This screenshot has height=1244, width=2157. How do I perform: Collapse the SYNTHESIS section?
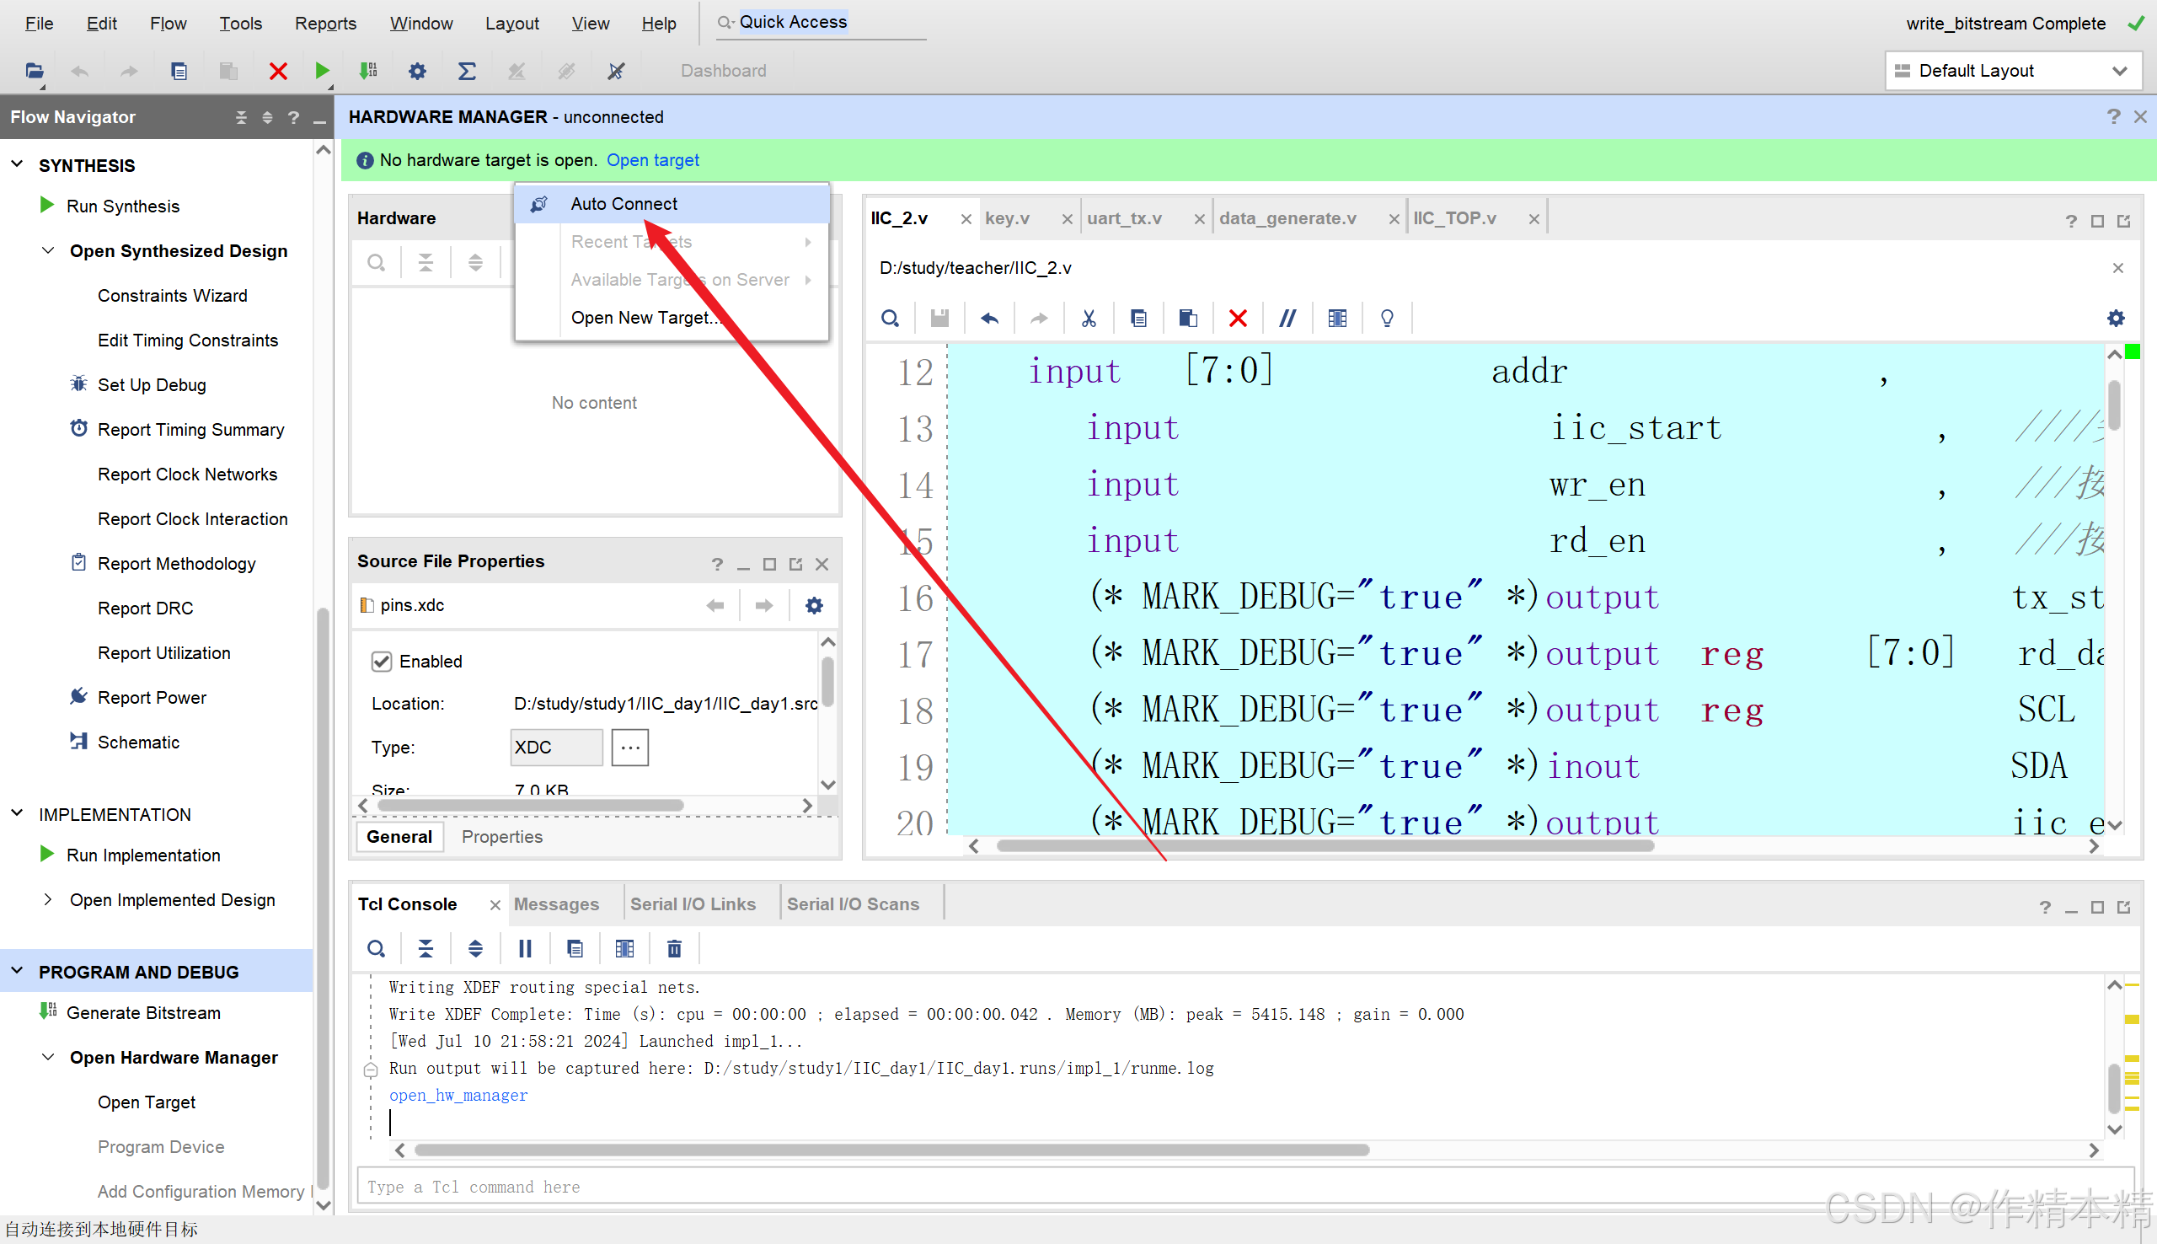17,164
